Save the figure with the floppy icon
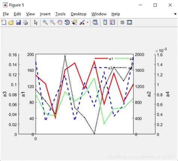This screenshot has height=161, width=178. pyautogui.click(x=18, y=23)
